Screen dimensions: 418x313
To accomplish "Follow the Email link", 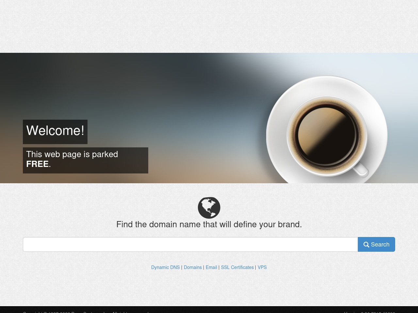I will click(x=211, y=267).
